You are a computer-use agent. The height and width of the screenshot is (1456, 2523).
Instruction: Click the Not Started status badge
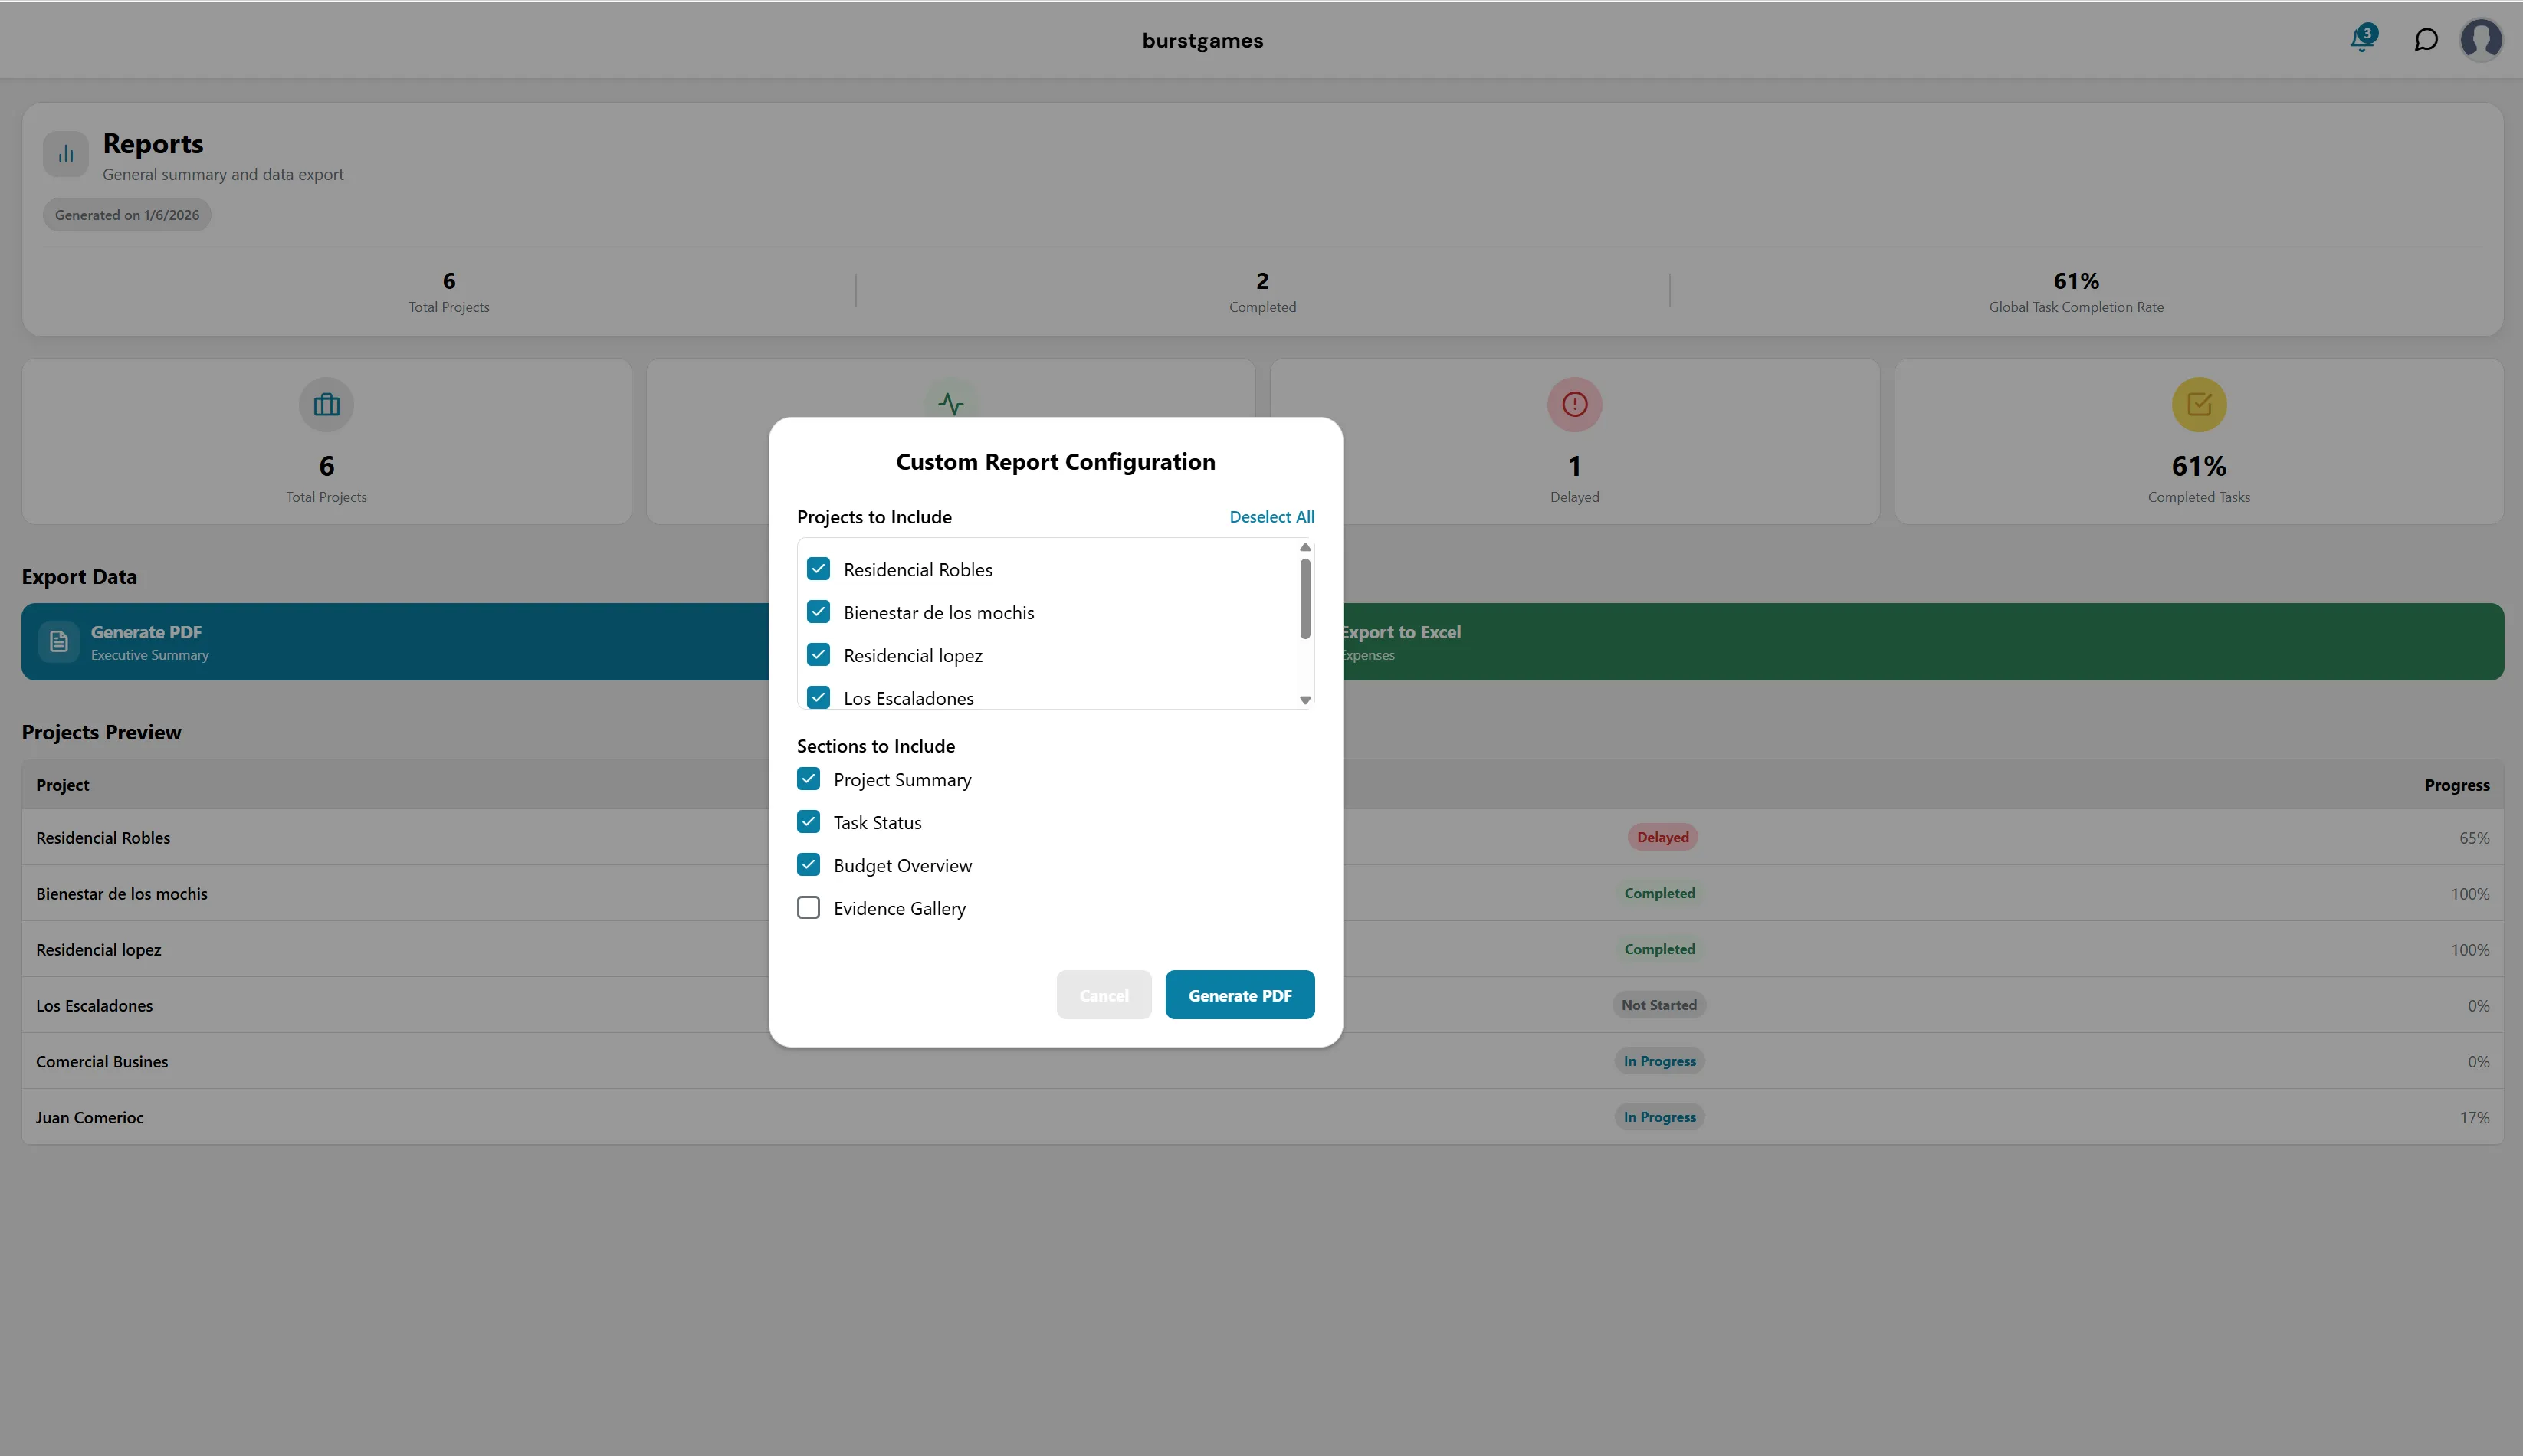click(1659, 1005)
